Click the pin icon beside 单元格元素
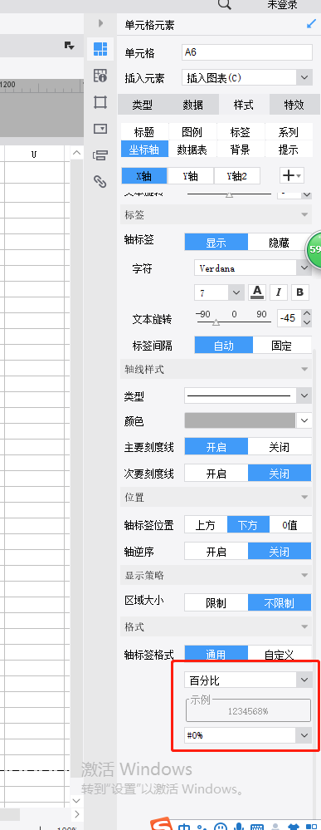Viewport: 321px width, 830px height. 311,24
